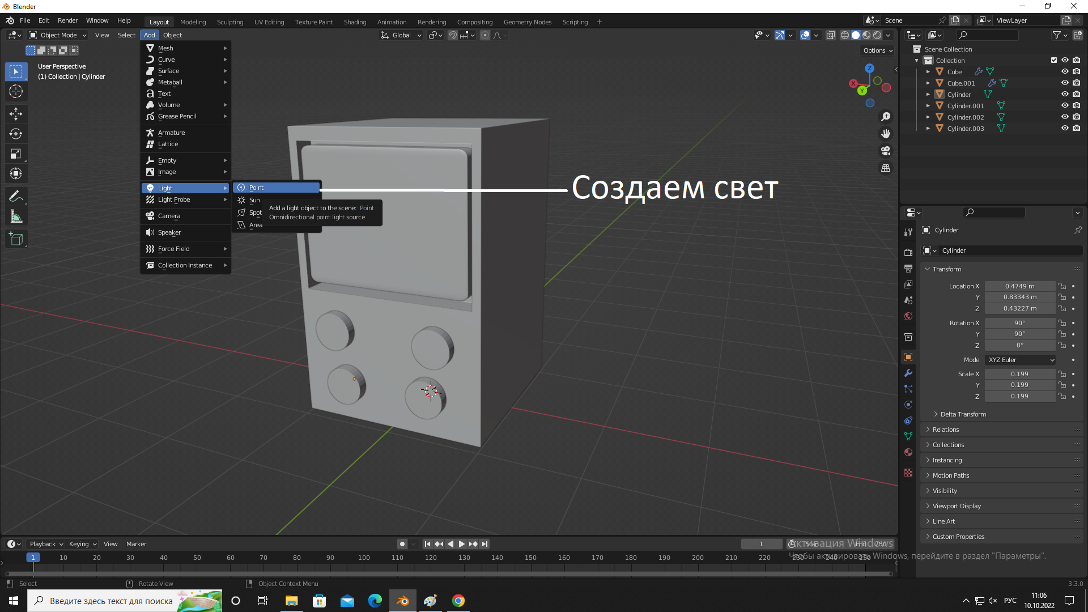Toggle camera view icon

click(x=886, y=151)
